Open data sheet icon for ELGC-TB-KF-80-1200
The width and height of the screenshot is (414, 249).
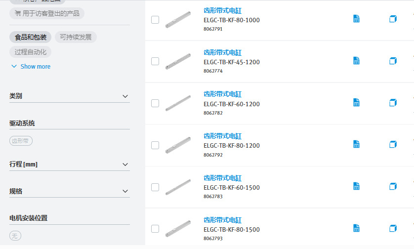click(x=356, y=144)
